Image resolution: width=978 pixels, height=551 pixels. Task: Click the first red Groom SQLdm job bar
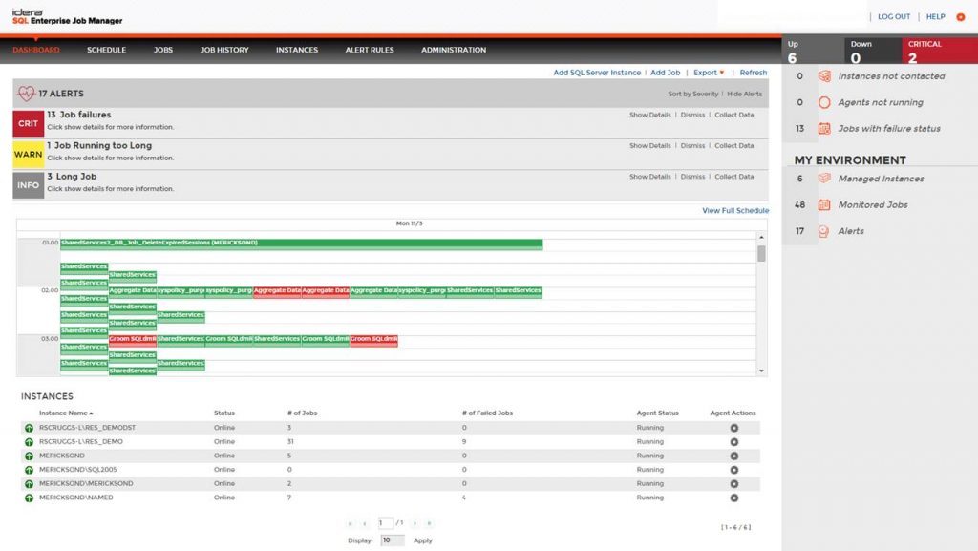pos(132,340)
